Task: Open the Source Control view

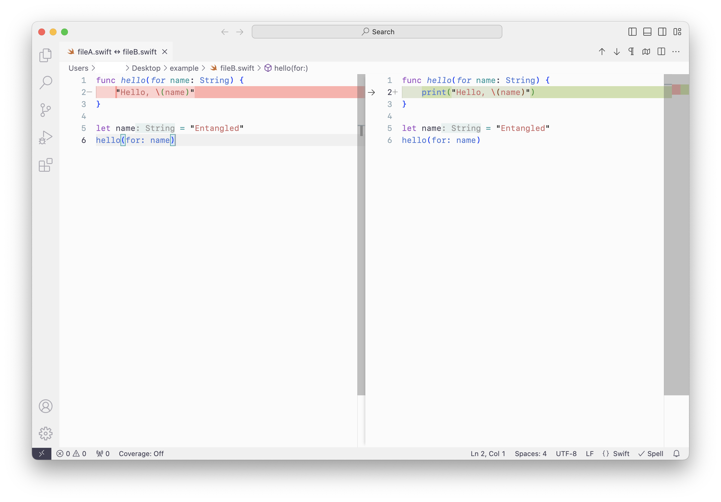Action: tap(46, 110)
